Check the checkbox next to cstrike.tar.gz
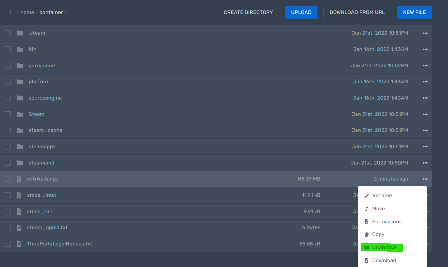The image size is (448, 267). (8, 179)
